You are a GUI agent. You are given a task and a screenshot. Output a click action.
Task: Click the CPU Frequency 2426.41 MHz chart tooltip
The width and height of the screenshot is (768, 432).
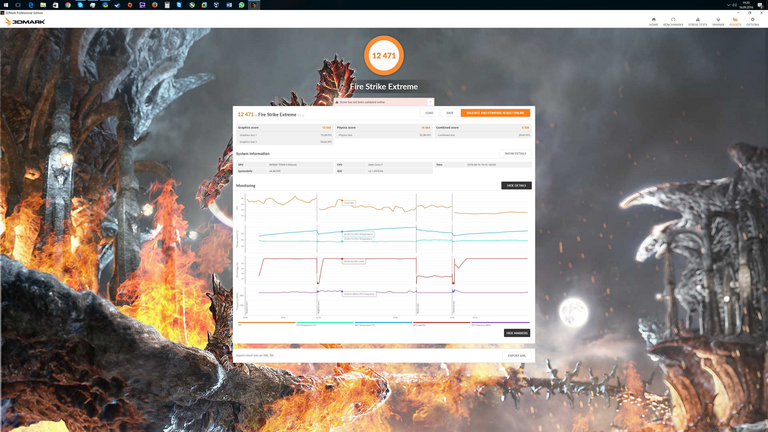pos(359,294)
